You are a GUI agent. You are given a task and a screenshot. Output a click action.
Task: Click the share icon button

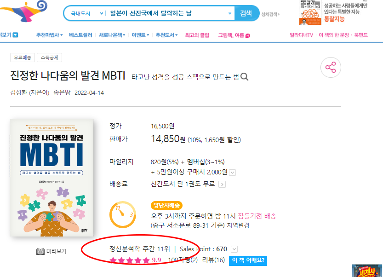[x=331, y=68]
